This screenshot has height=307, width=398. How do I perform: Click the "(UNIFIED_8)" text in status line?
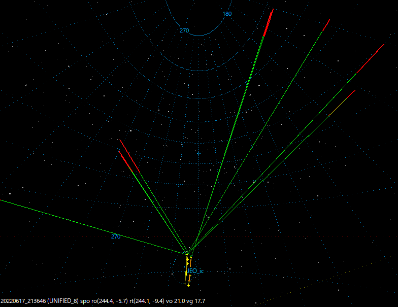(x=63, y=301)
